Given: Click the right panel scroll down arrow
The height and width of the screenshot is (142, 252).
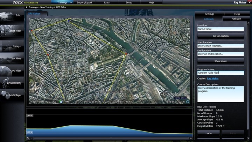Looking at the screenshot, I should click(x=248, y=138).
